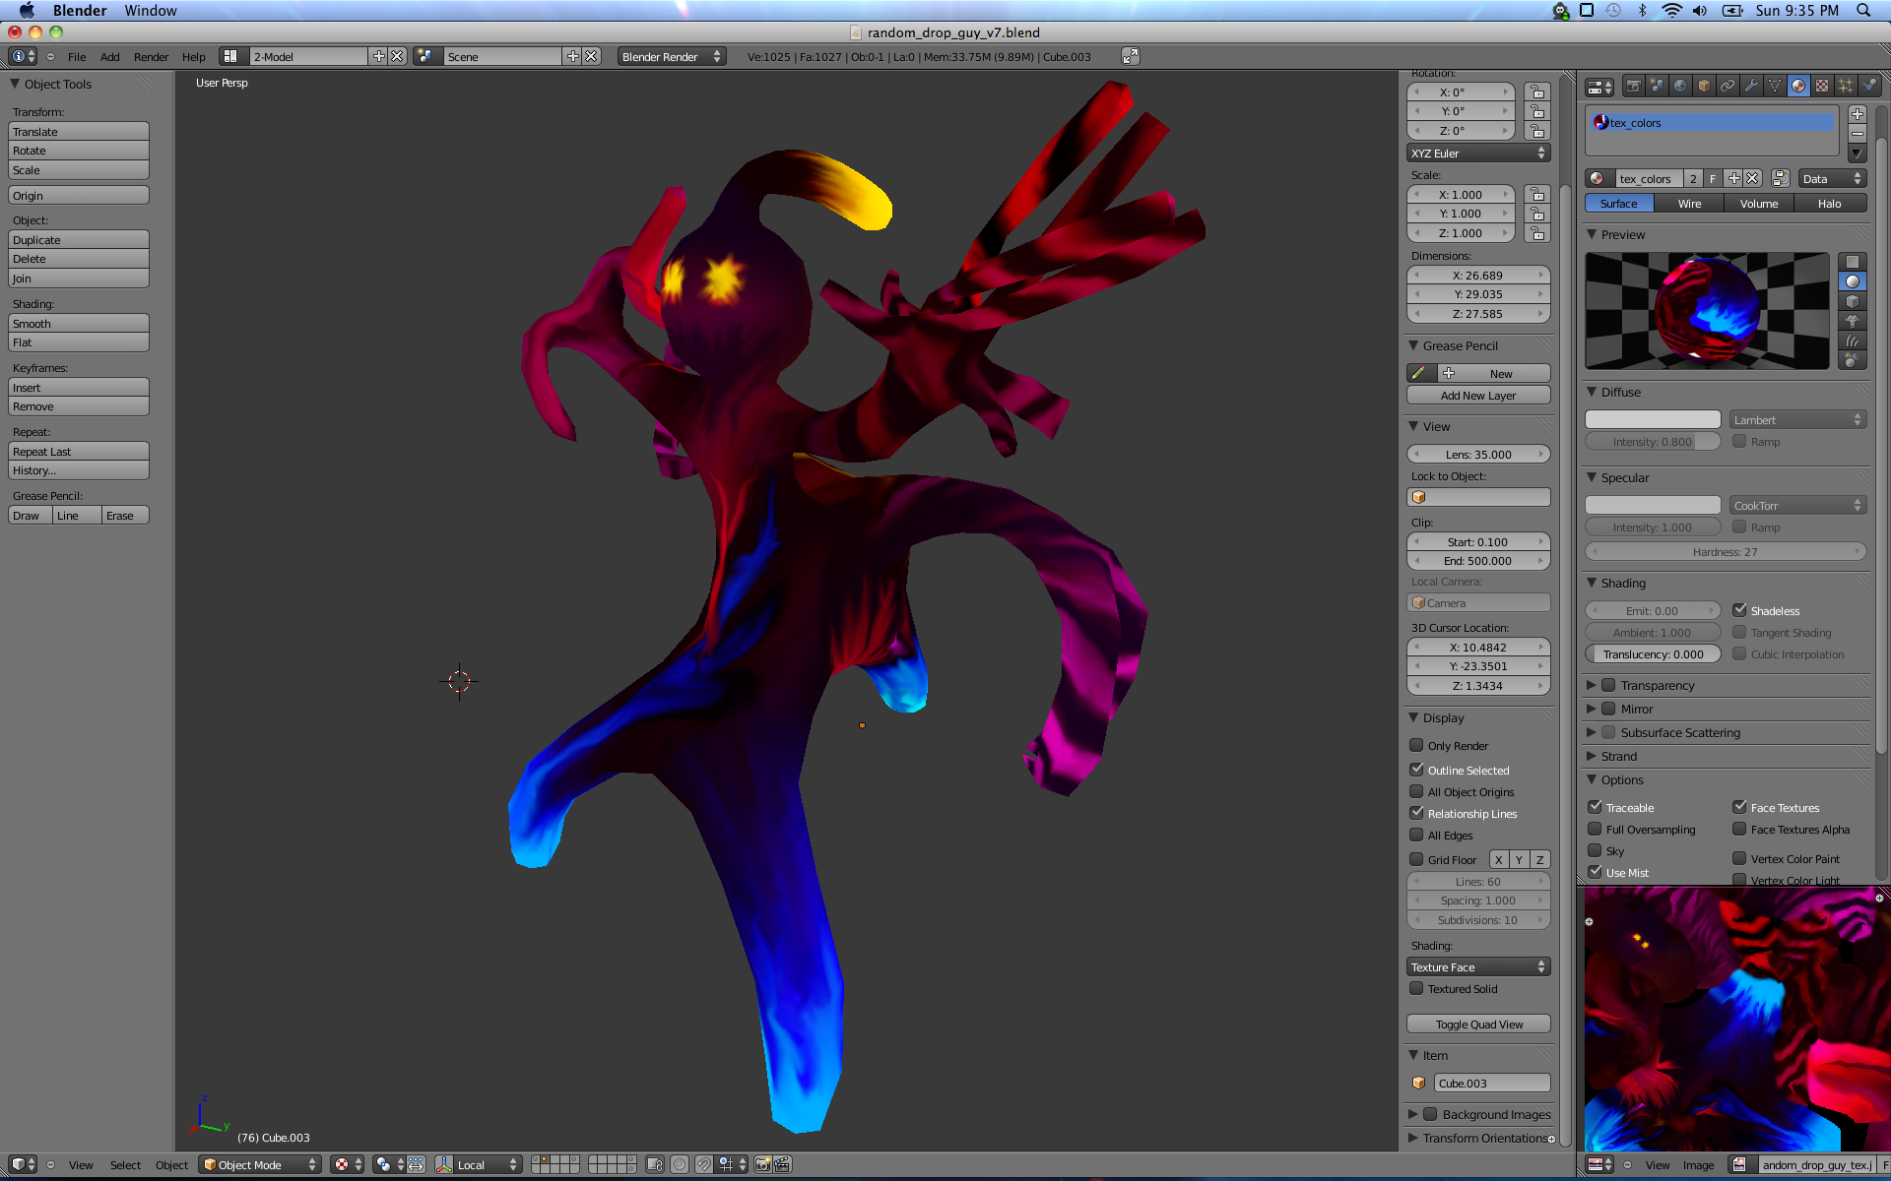Viewport: 1891px width, 1181px height.
Task: Toggle the proportional editing icon
Action: click(x=680, y=1164)
